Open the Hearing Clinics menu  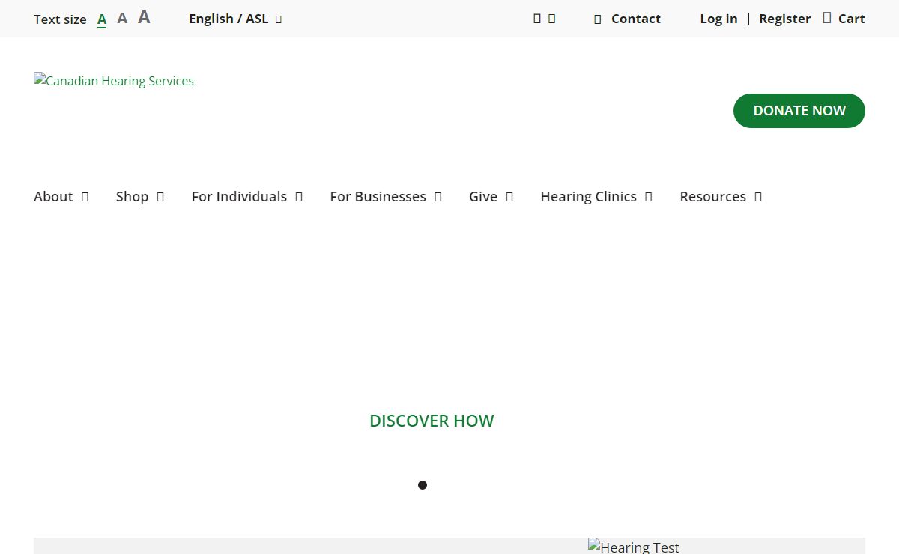point(588,197)
